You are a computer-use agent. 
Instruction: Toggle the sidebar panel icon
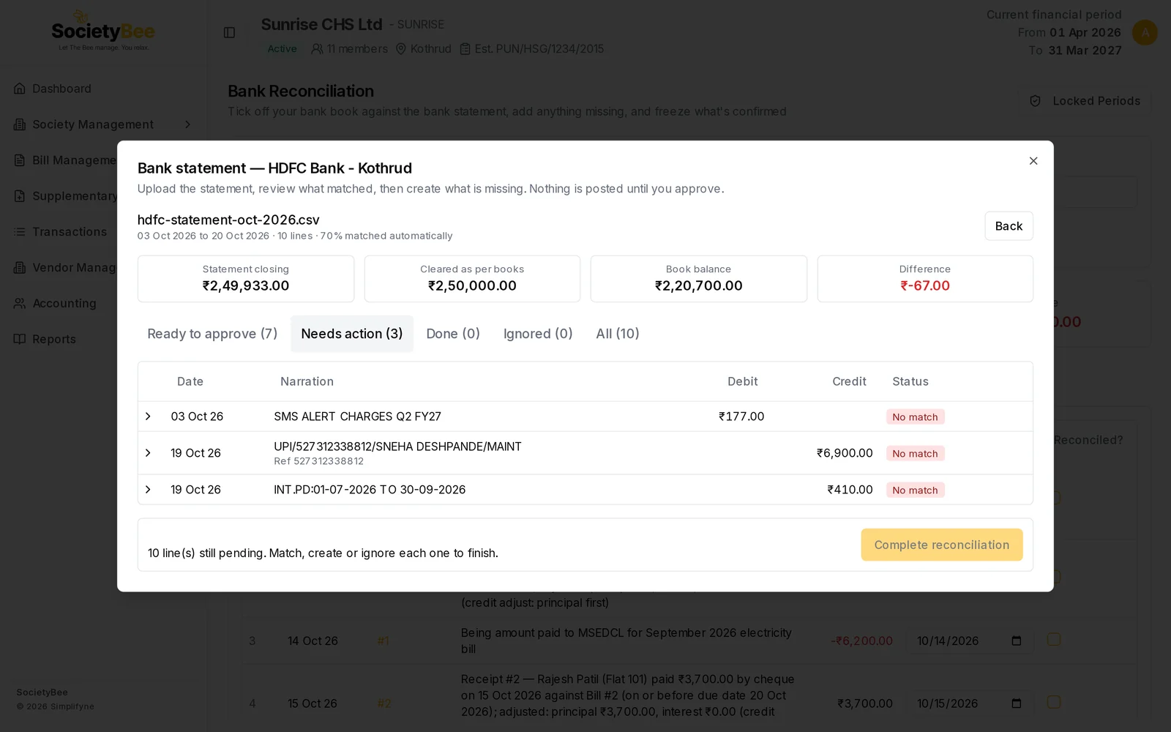(x=229, y=33)
